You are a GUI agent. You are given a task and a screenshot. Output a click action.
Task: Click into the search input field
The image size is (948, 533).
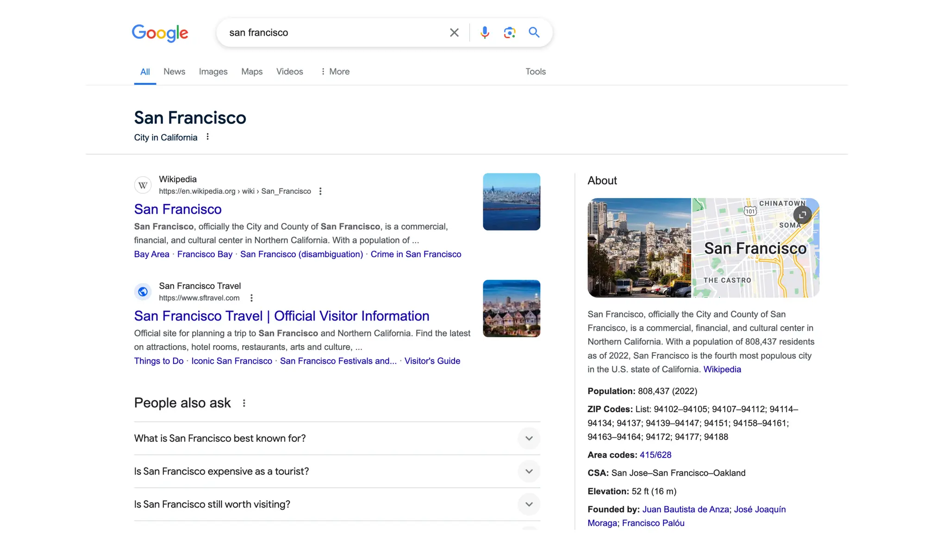(333, 32)
